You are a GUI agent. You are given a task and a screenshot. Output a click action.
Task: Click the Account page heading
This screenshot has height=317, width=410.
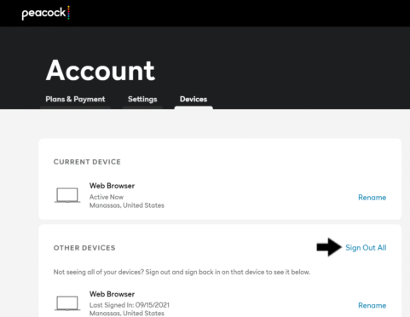coord(101,71)
